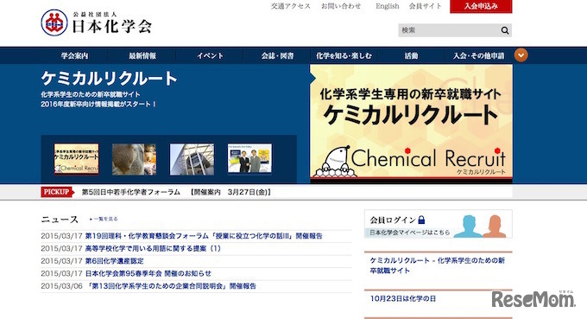Open the 高等学校化学で用いる用語 news item
This screenshot has height=319, width=587.
(153, 248)
